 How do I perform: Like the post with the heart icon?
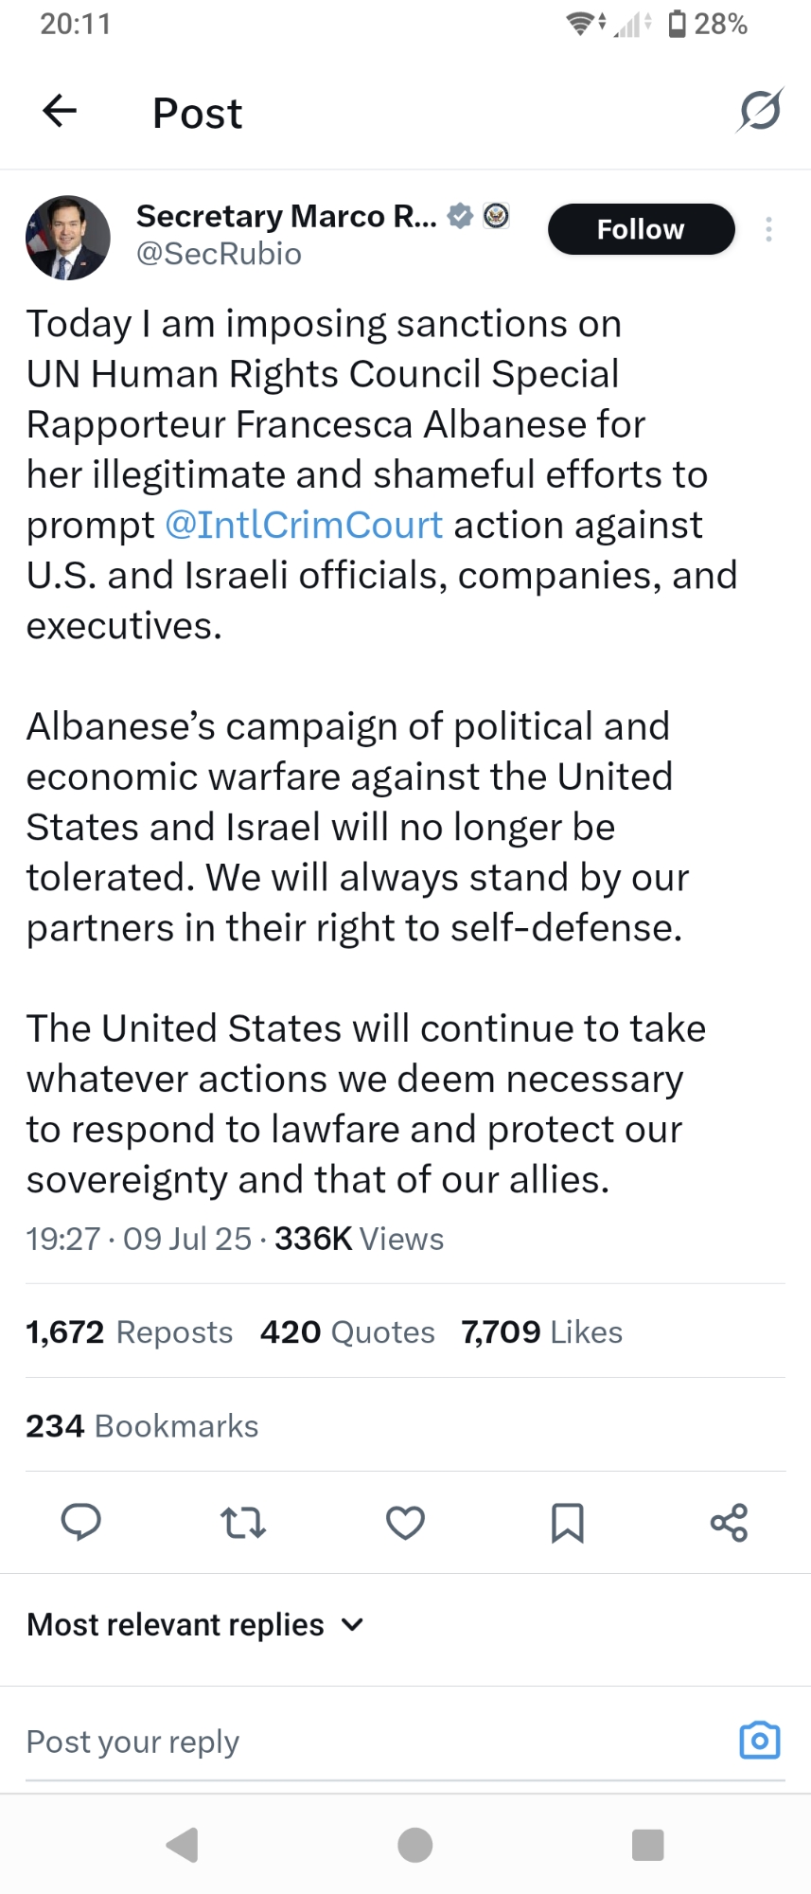[405, 1522]
